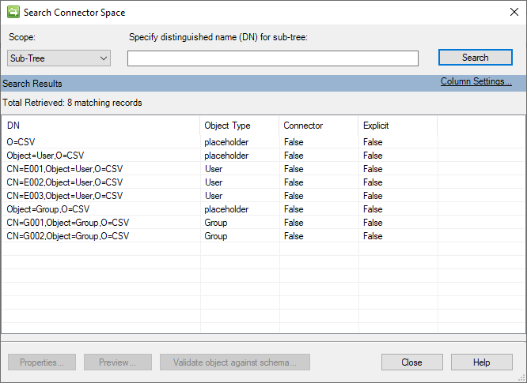
Task: Click the Search button
Action: pos(476,58)
